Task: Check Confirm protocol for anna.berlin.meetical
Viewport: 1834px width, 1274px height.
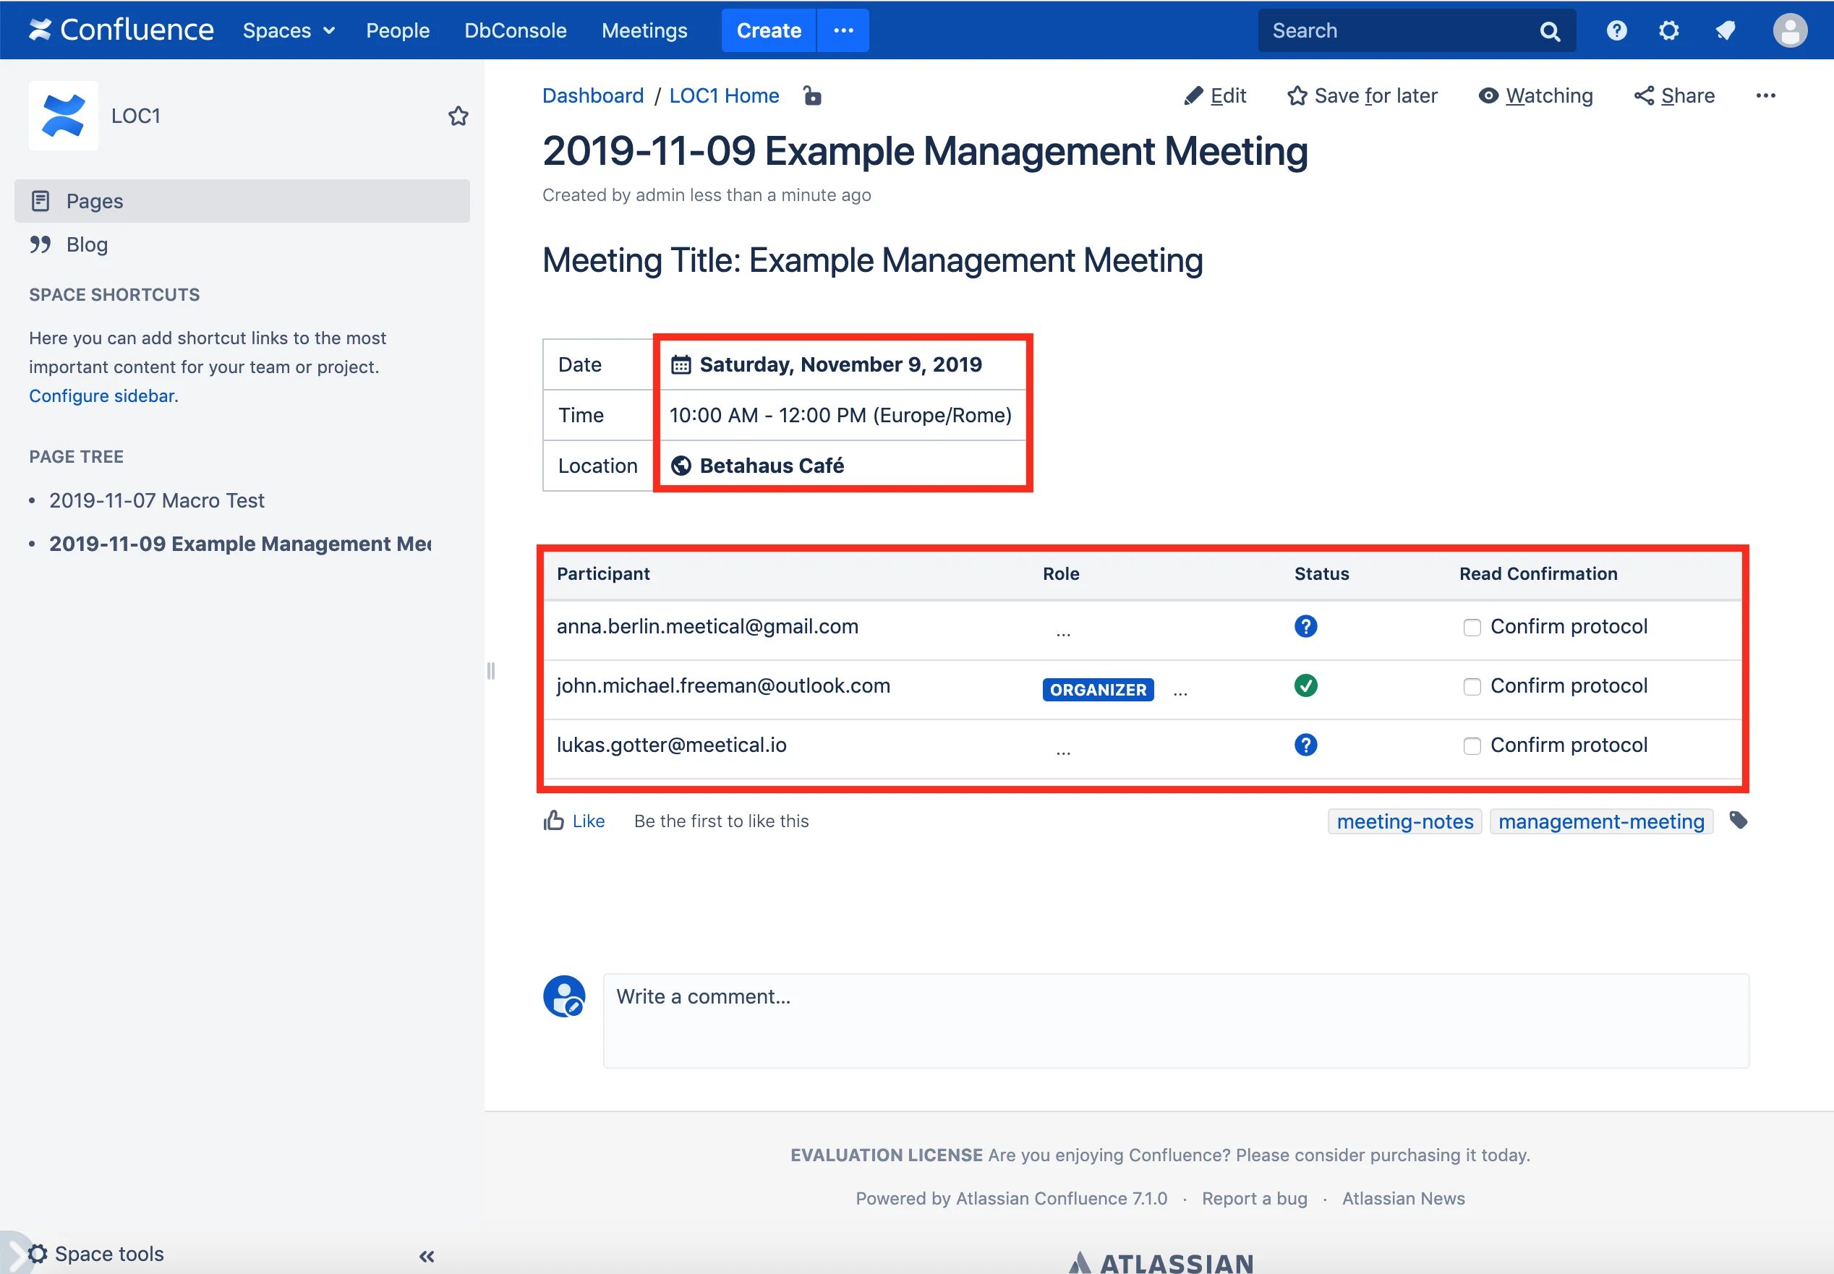Action: [x=1472, y=628]
